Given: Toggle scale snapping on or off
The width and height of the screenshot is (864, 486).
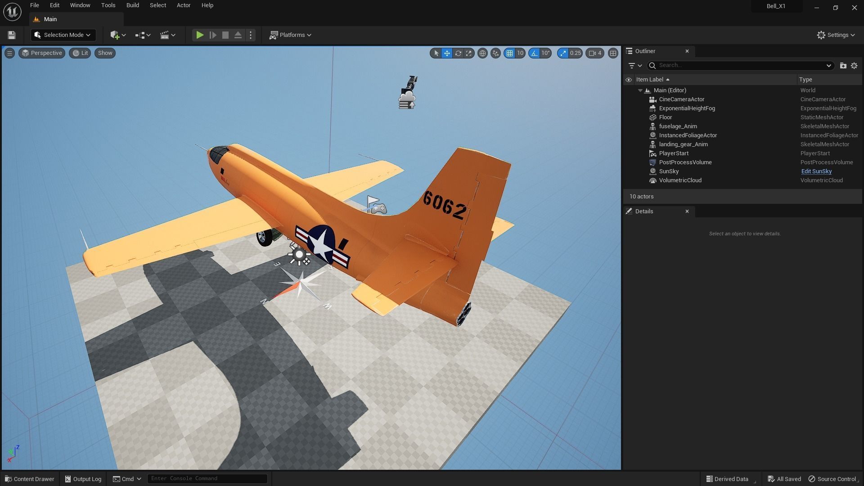Looking at the screenshot, I should tap(563, 53).
